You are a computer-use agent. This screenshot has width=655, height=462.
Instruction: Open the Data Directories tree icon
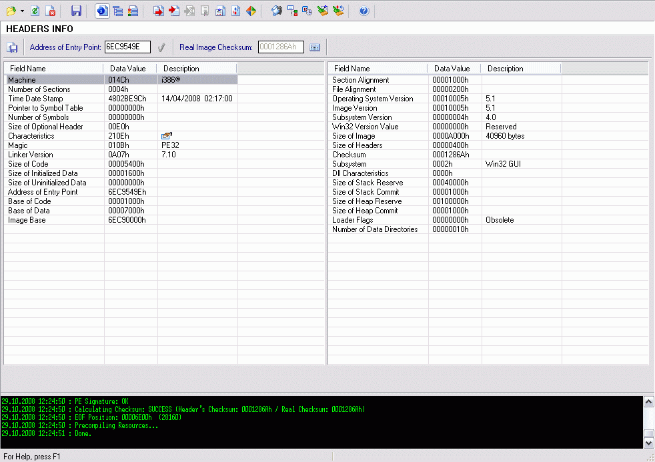[x=118, y=11]
